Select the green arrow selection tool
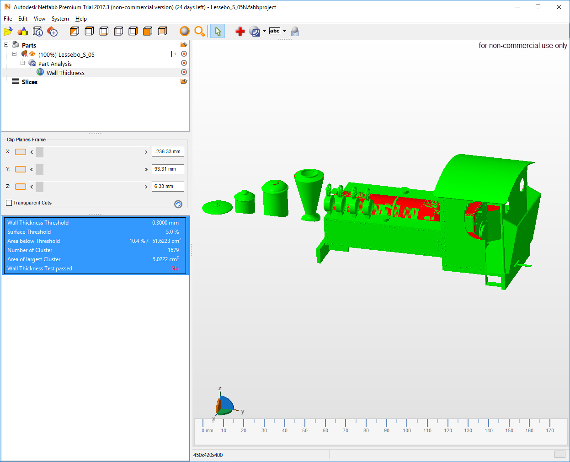This screenshot has width=570, height=462. click(x=218, y=31)
